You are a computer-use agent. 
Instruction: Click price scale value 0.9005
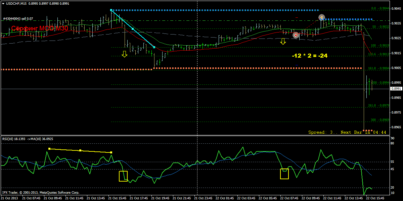tap(396, 68)
